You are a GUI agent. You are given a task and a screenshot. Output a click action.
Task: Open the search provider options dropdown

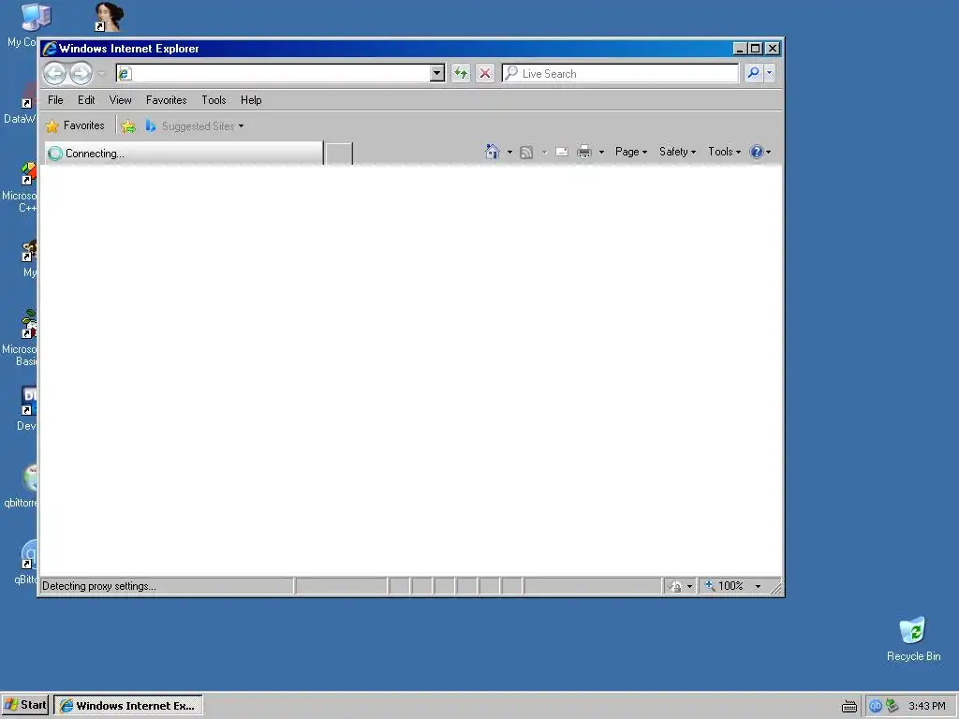coord(770,73)
